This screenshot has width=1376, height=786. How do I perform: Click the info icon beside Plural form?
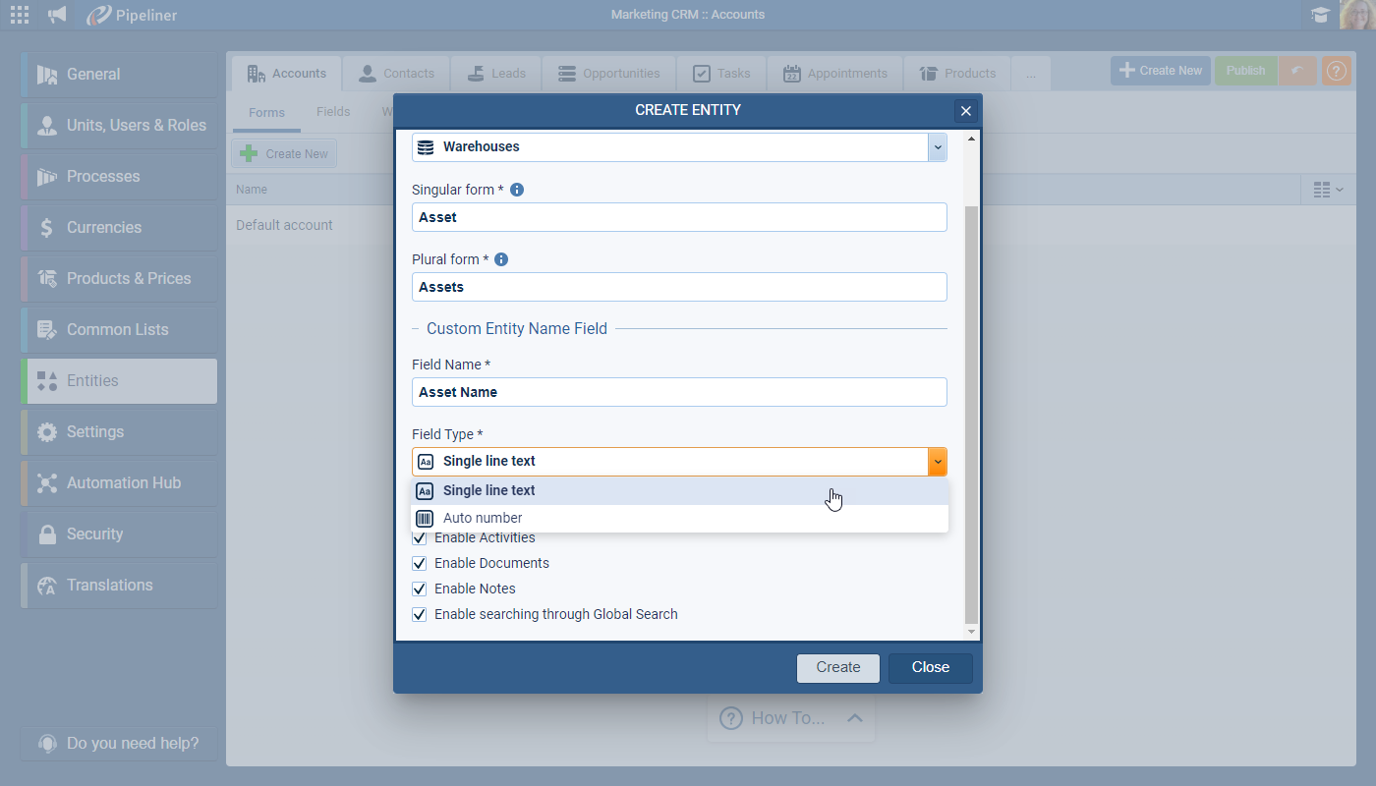click(501, 259)
